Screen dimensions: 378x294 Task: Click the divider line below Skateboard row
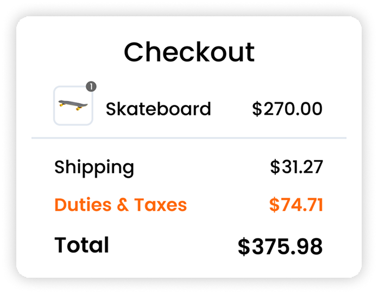click(x=189, y=138)
